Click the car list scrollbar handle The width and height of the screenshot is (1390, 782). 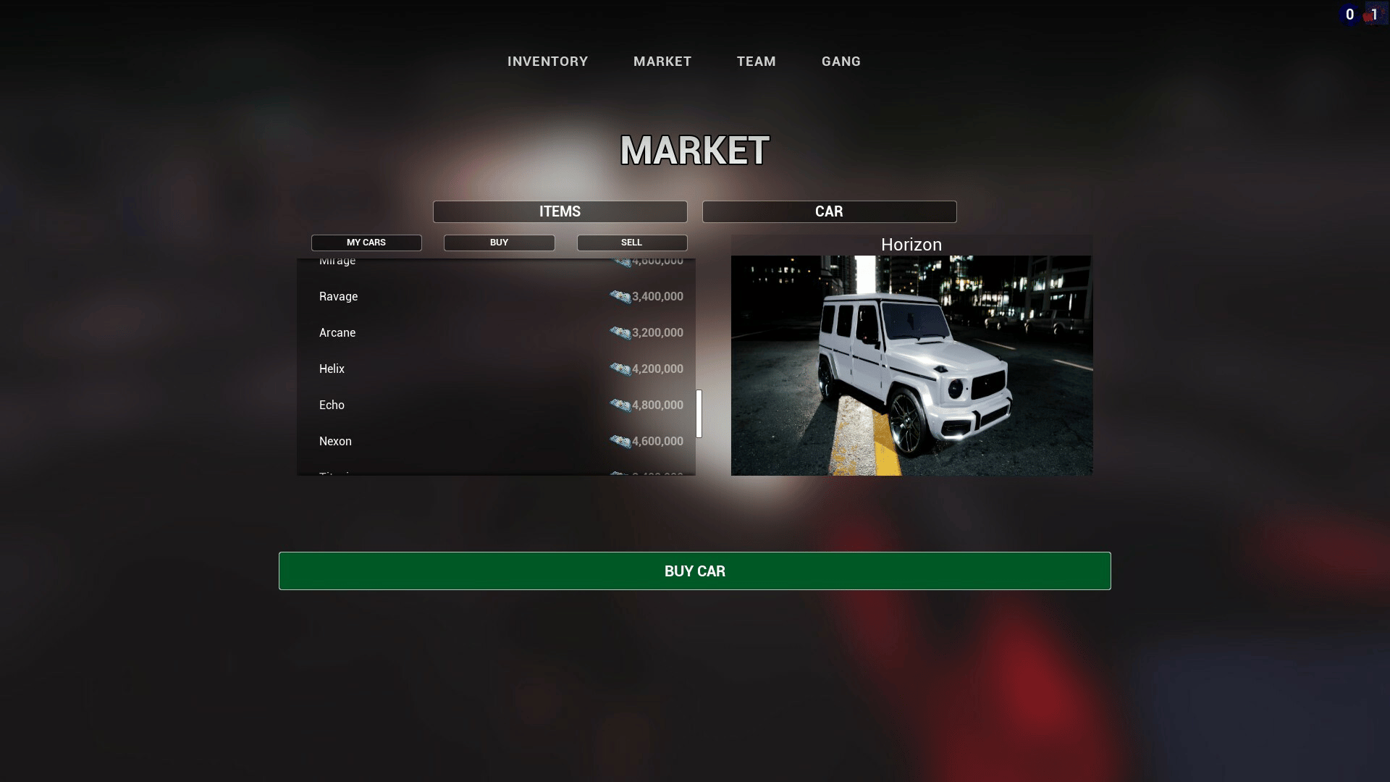pos(699,413)
